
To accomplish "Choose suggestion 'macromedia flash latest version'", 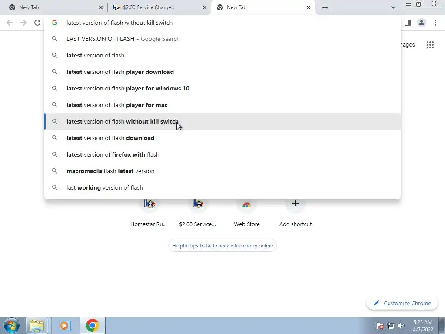I will pos(222,171).
